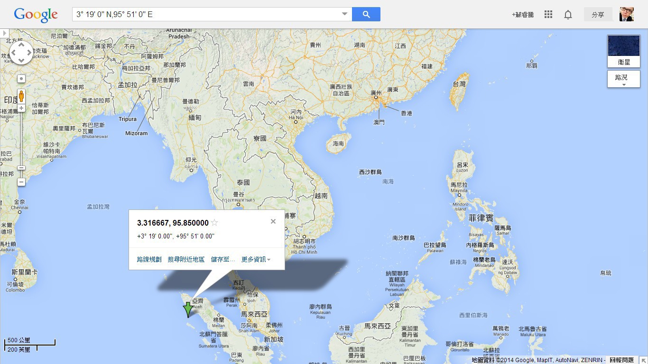Click the my location dot button

pos(21,79)
